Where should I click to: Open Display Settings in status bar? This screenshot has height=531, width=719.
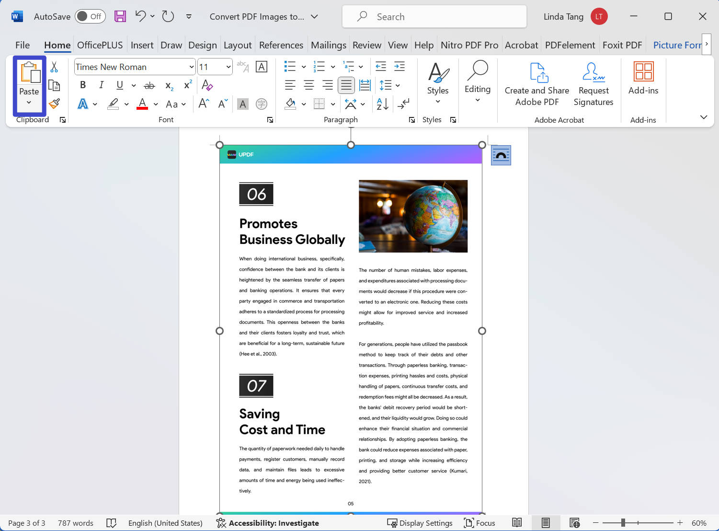[x=420, y=523]
